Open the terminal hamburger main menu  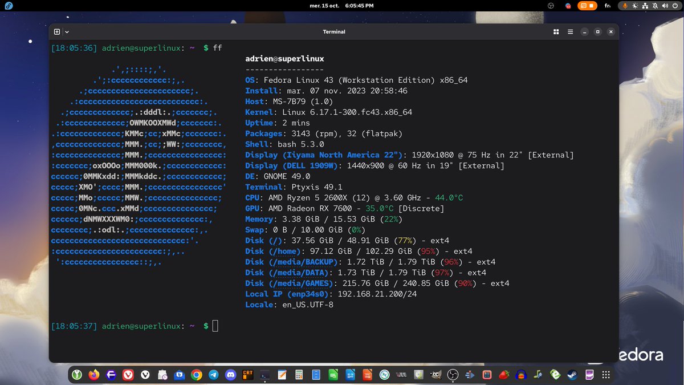click(x=570, y=32)
